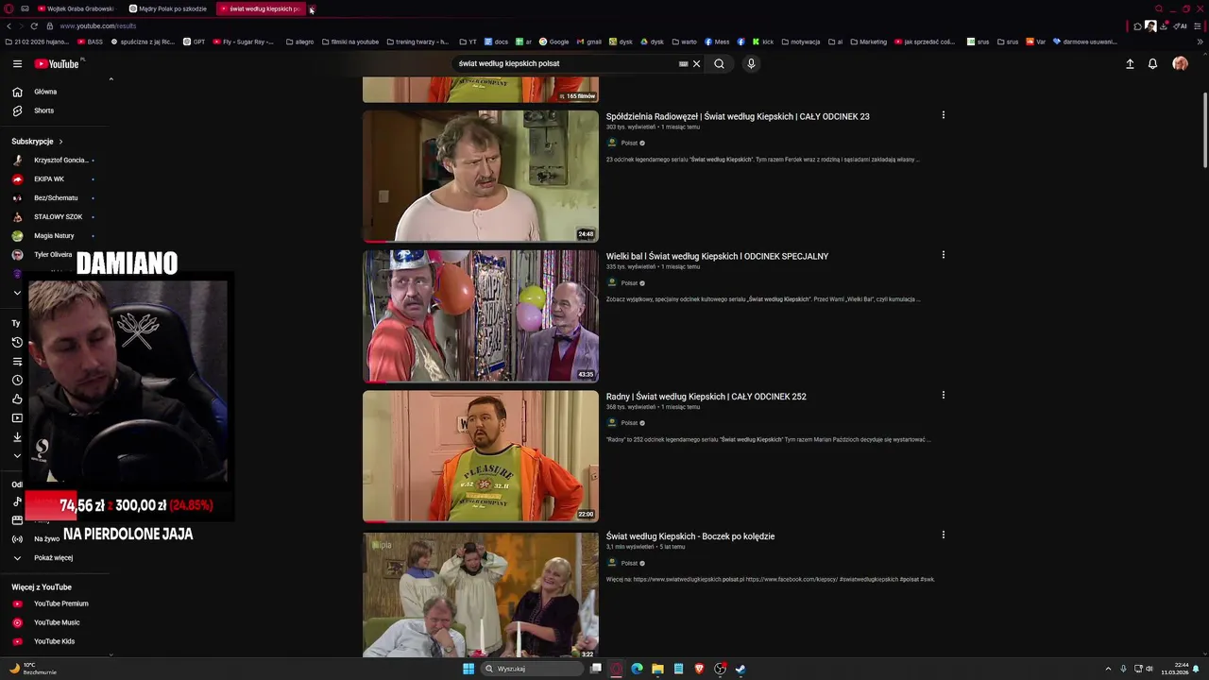Open the STALOWY SZOK subscription
The width and height of the screenshot is (1209, 680).
coord(59,216)
